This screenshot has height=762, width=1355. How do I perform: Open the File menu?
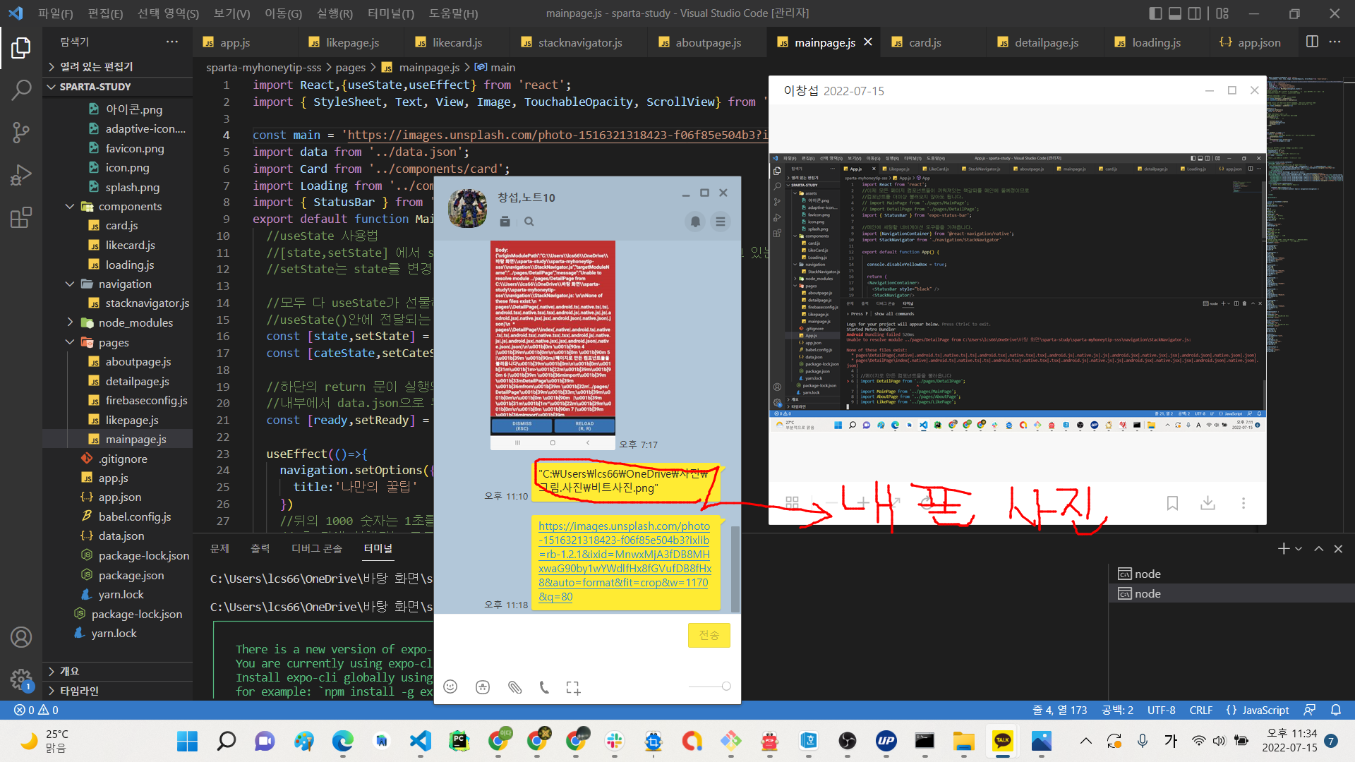[55, 13]
